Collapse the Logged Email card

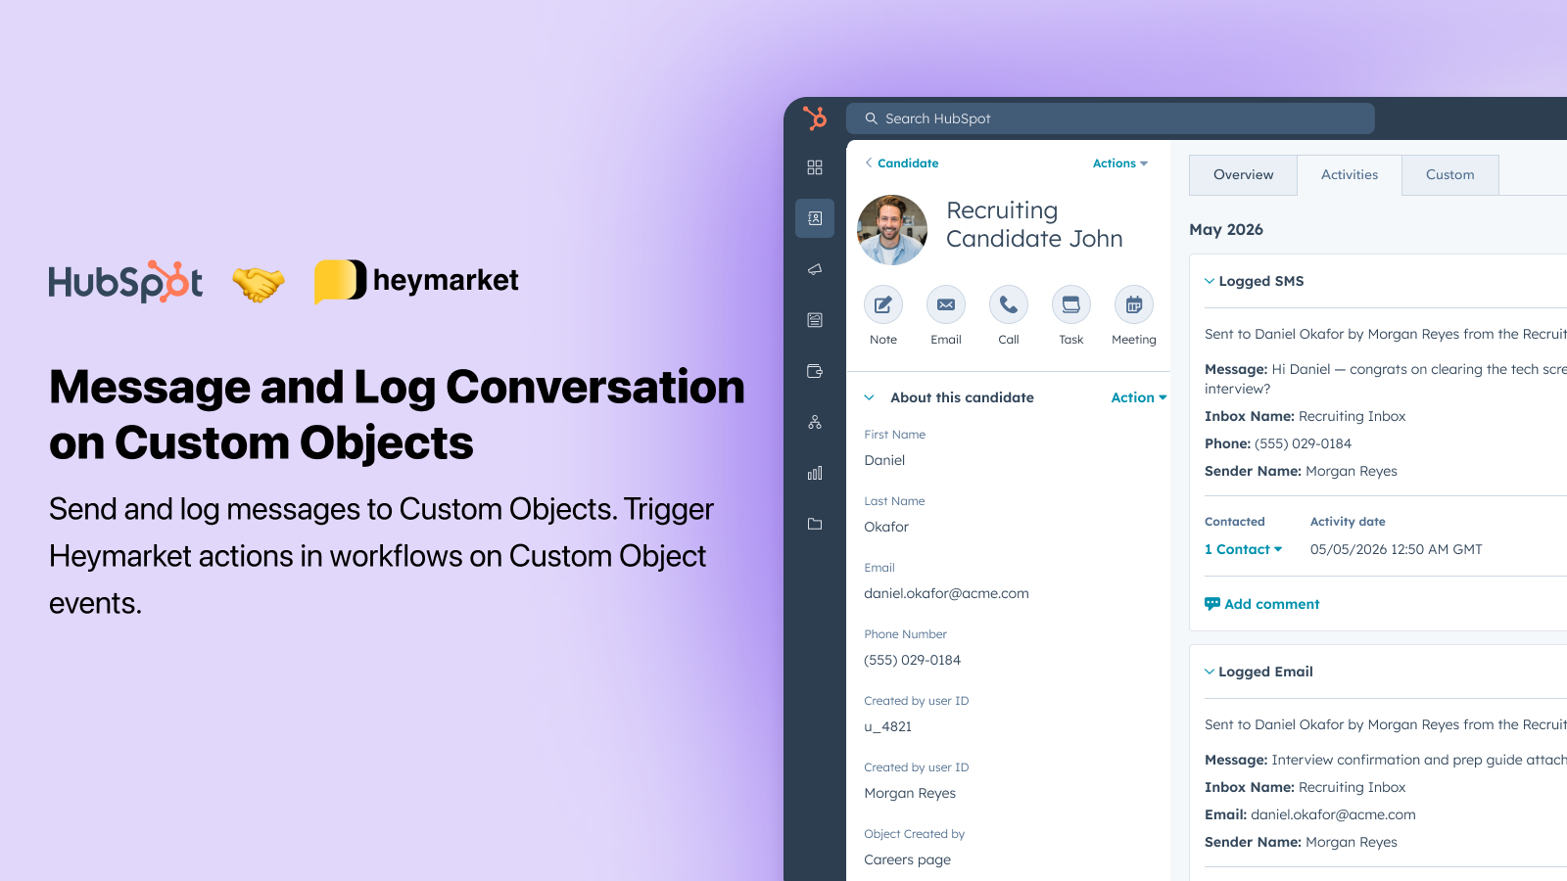[x=1210, y=672]
